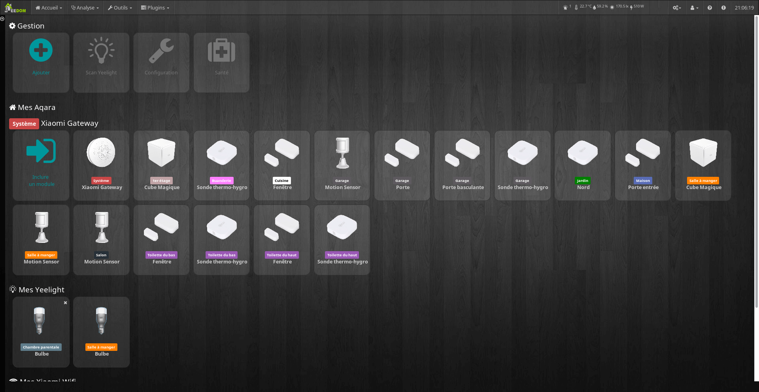Open Salle à manger Cube Magique
Image resolution: width=759 pixels, height=392 pixels.
(703, 166)
